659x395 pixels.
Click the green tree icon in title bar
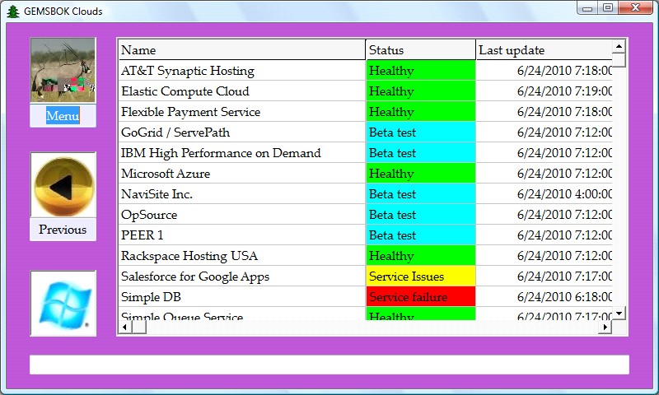(12, 11)
